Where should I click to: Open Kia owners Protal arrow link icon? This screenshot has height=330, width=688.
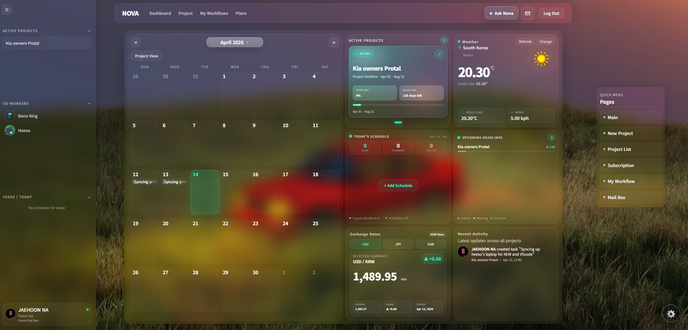(x=439, y=54)
